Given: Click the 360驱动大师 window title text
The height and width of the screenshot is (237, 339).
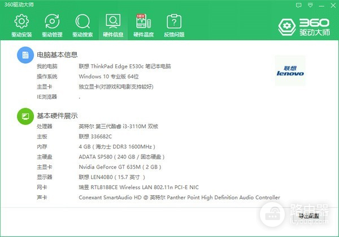Looking at the screenshot, I should pos(19,5).
